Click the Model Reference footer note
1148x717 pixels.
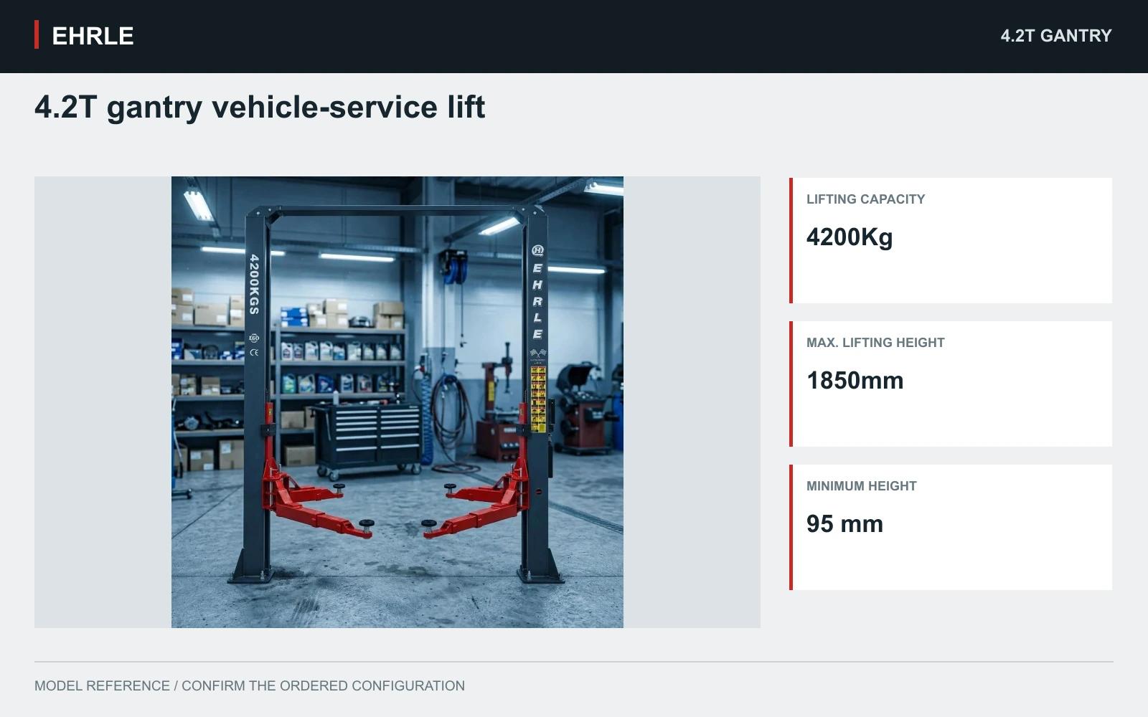[x=250, y=686]
